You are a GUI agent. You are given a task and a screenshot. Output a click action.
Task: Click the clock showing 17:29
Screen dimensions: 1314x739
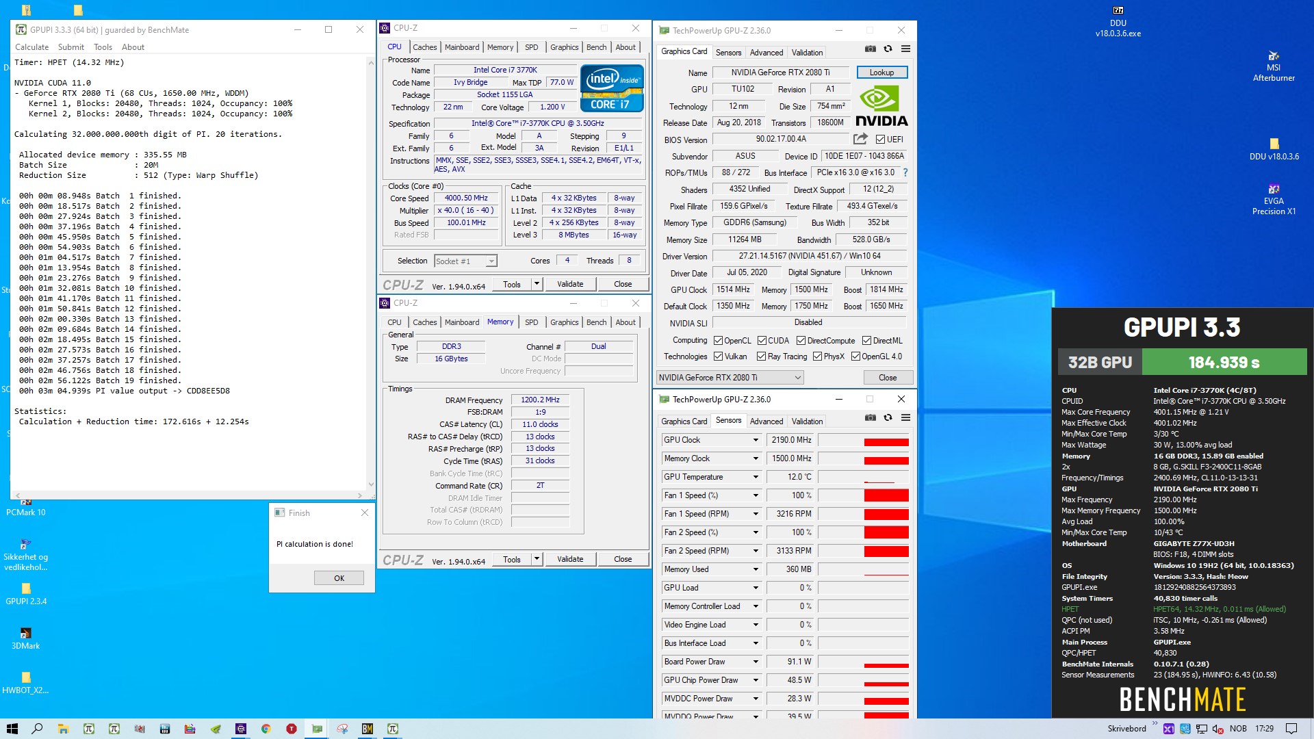pyautogui.click(x=1264, y=729)
